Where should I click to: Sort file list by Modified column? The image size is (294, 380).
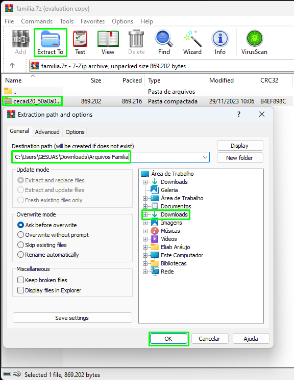(x=231, y=80)
